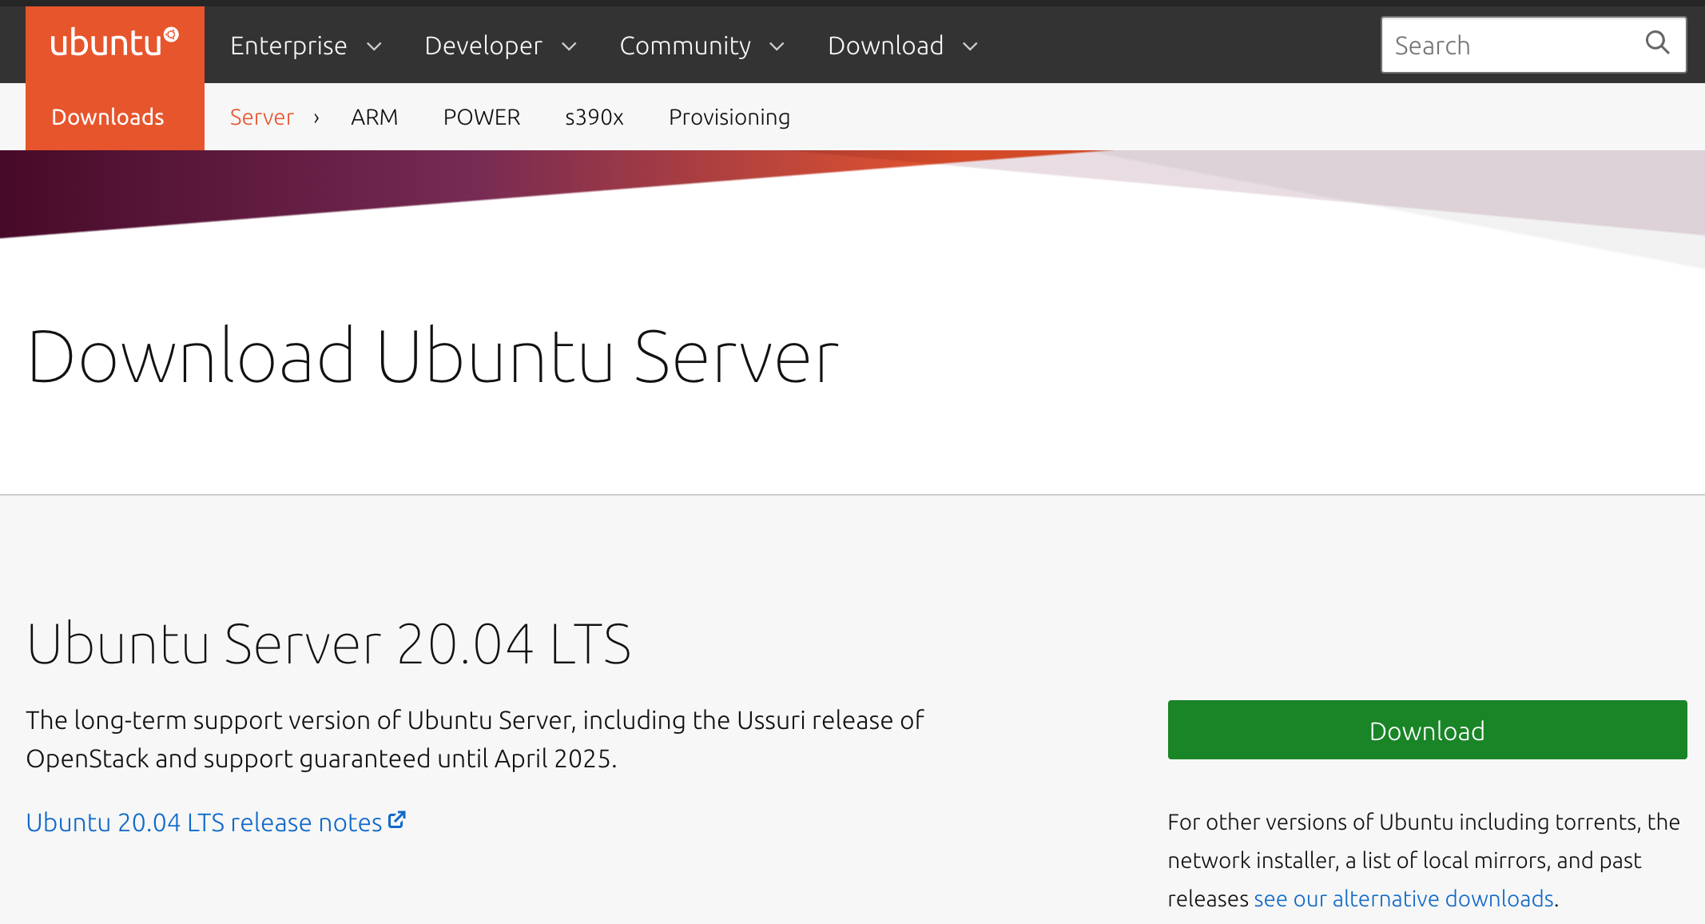Click the Ubuntu logo

[x=114, y=43]
